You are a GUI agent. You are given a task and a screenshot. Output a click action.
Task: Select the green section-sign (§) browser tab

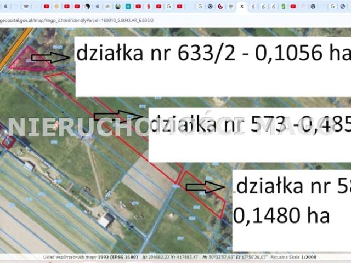[x=283, y=7]
